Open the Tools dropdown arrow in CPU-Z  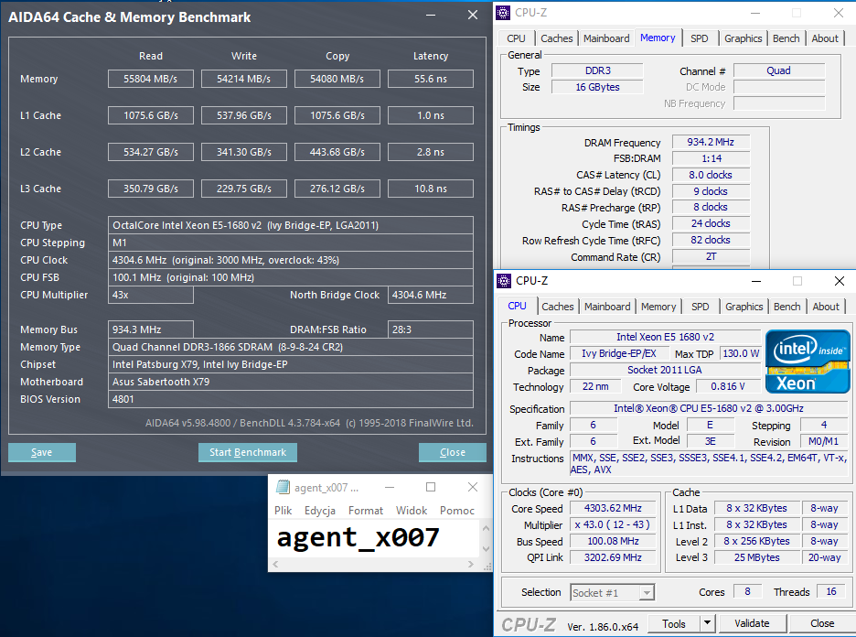point(707,623)
